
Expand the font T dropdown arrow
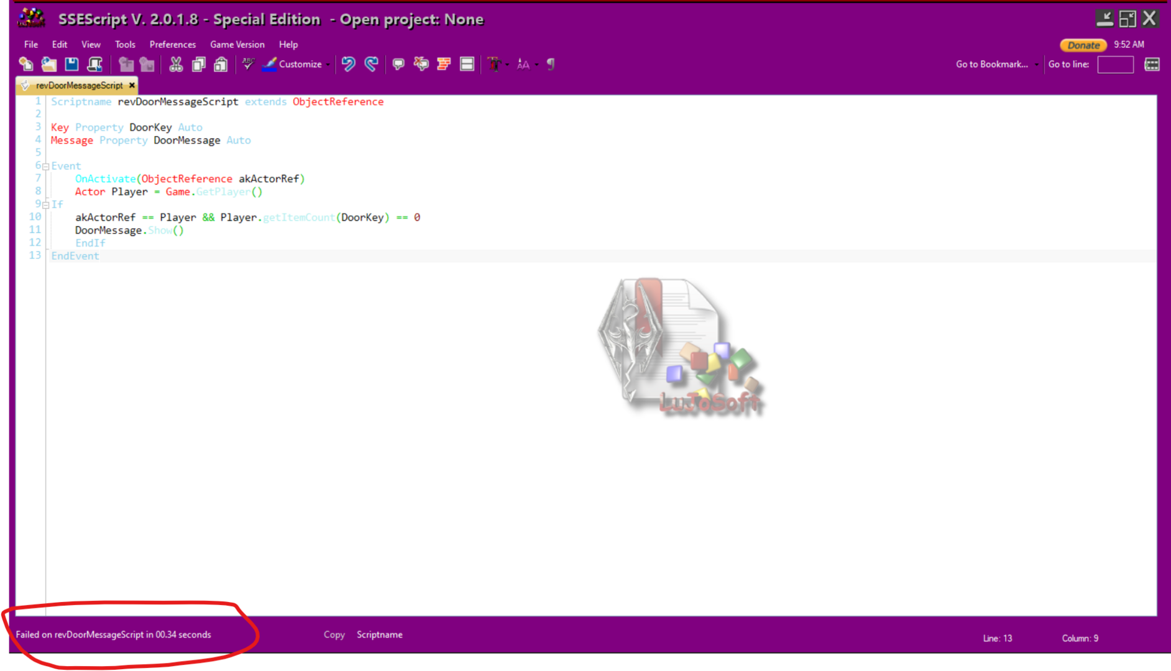(x=507, y=65)
